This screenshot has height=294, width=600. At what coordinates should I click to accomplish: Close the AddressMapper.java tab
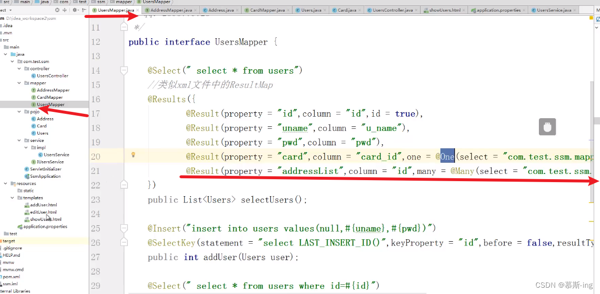(x=196, y=10)
